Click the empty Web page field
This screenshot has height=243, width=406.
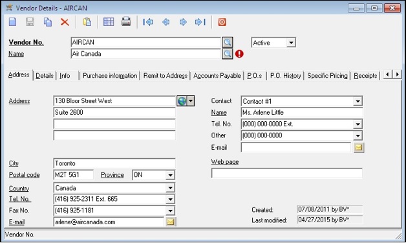click(x=287, y=173)
